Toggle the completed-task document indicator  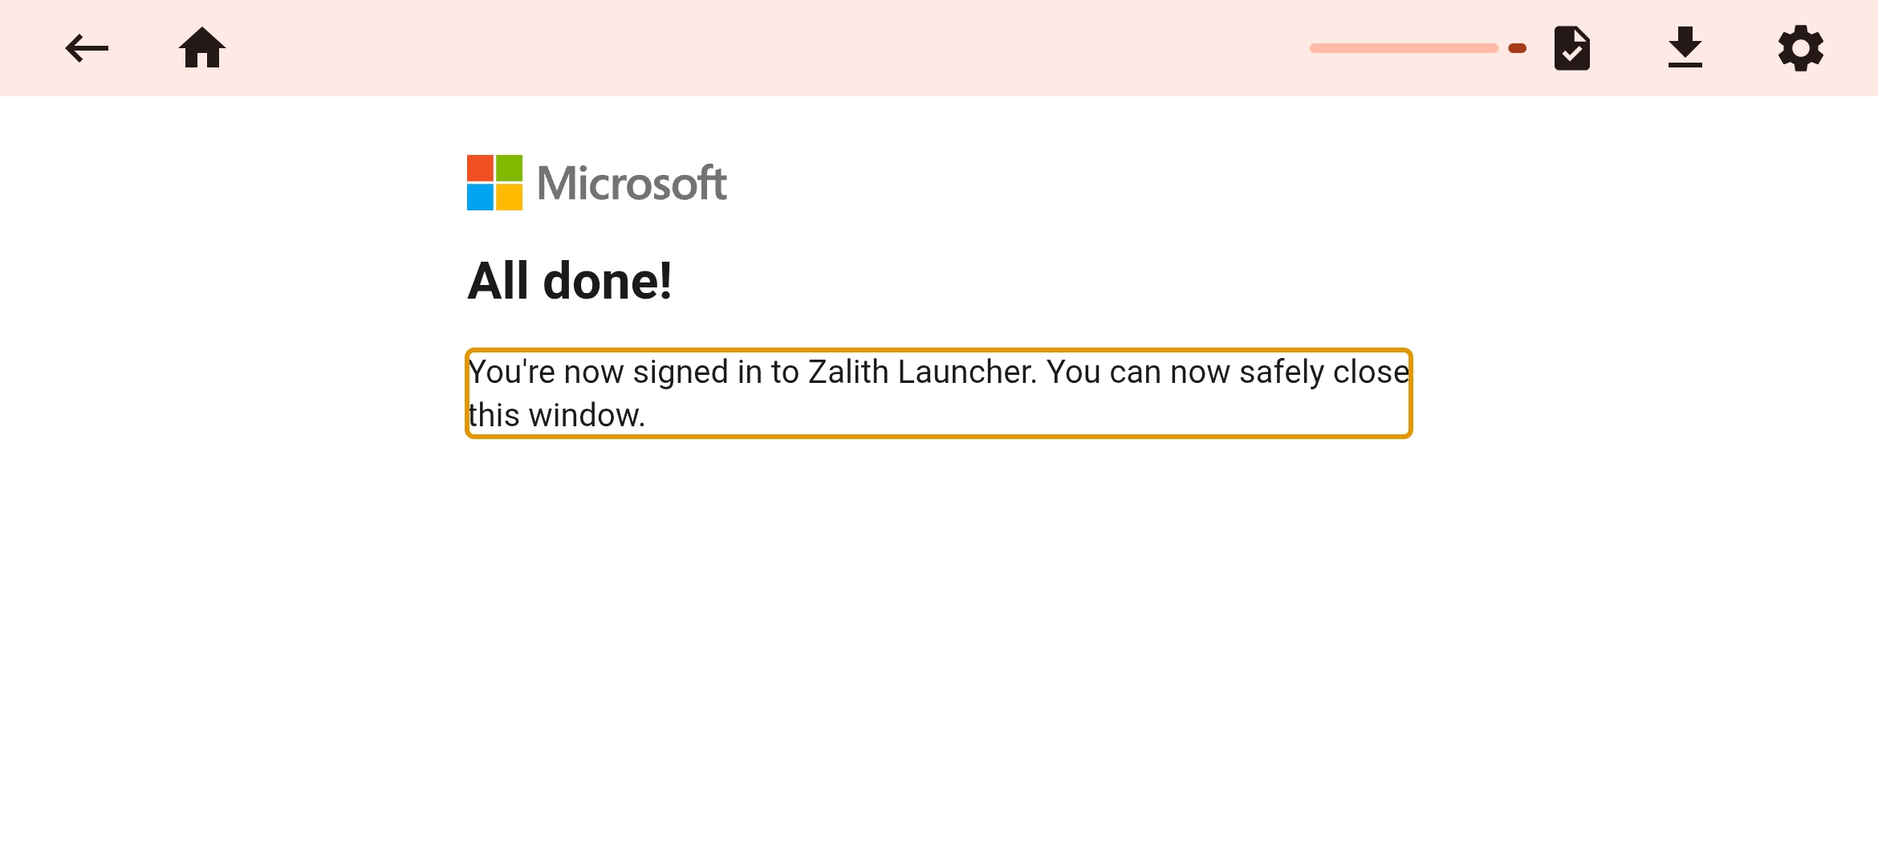point(1571,48)
